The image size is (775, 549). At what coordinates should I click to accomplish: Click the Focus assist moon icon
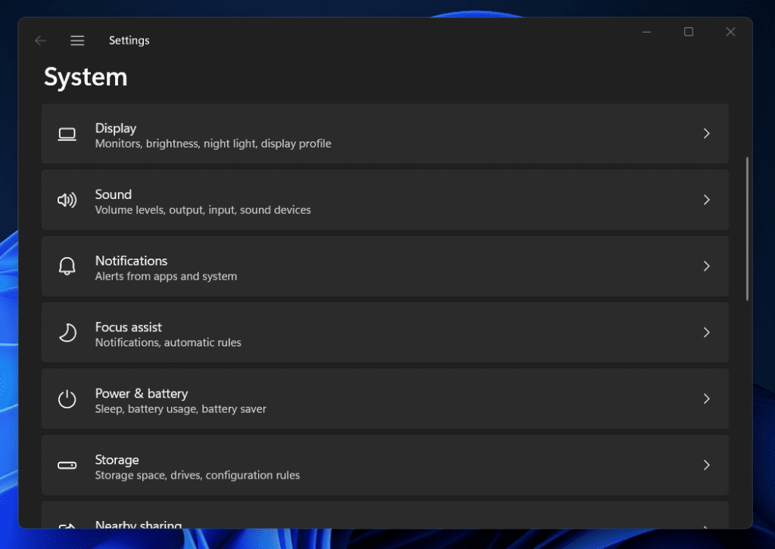[67, 333]
